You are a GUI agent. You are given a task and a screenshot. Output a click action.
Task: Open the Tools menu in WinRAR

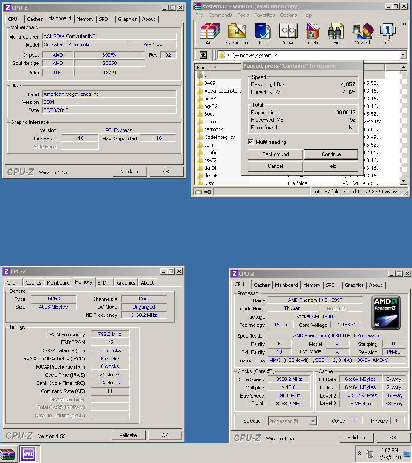click(243, 15)
